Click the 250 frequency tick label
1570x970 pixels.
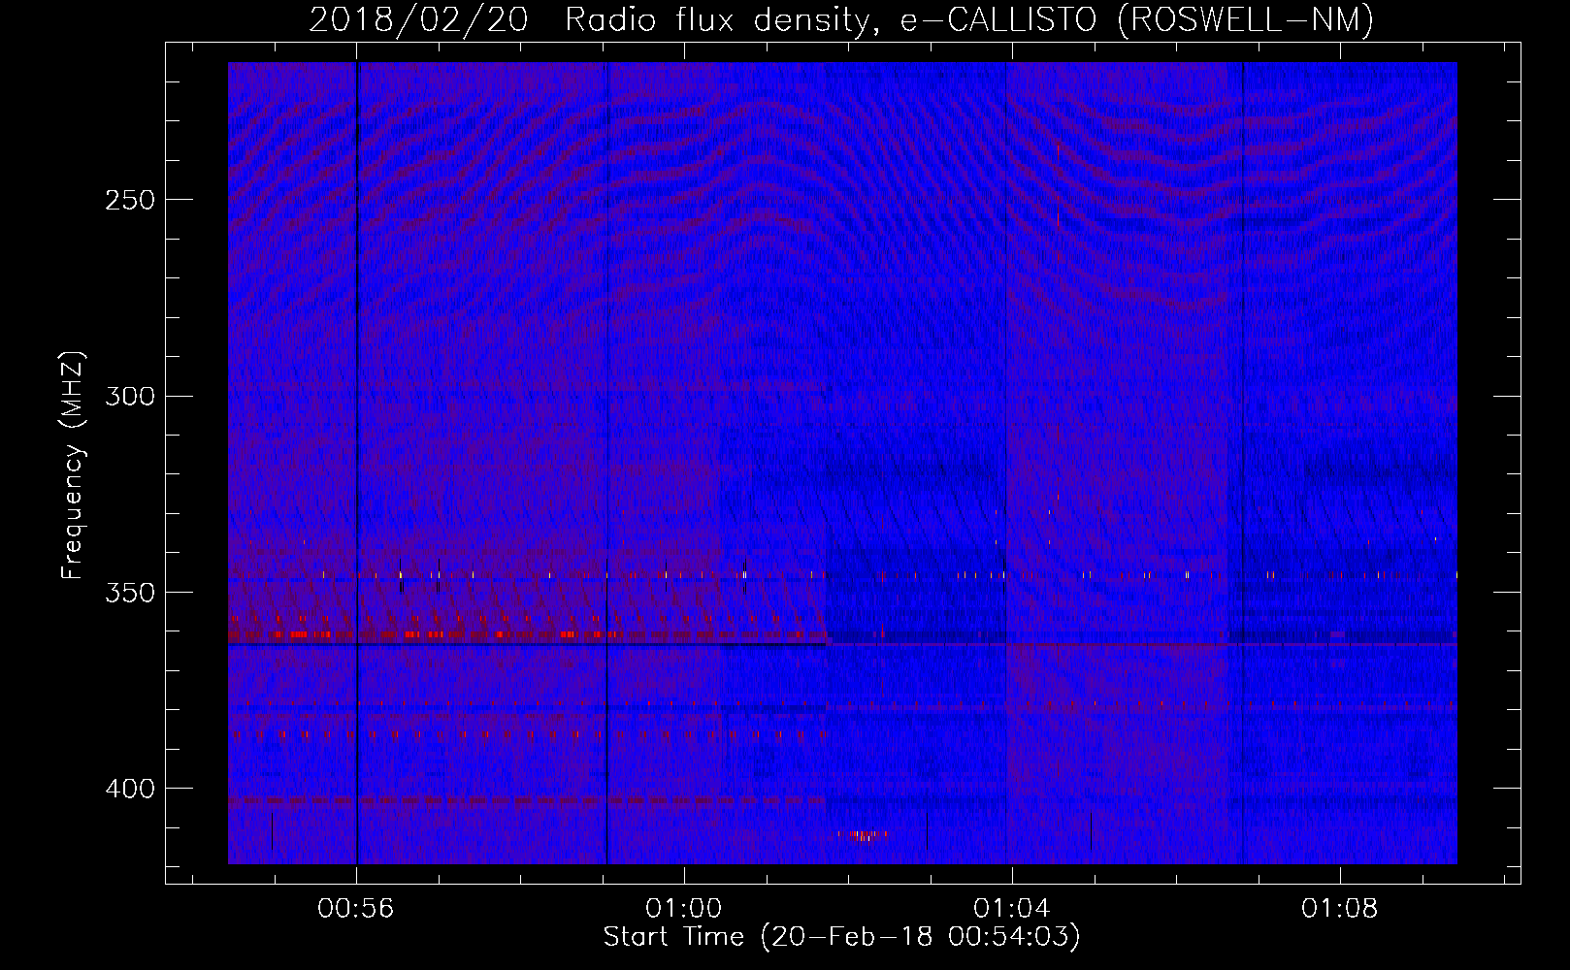click(x=130, y=200)
